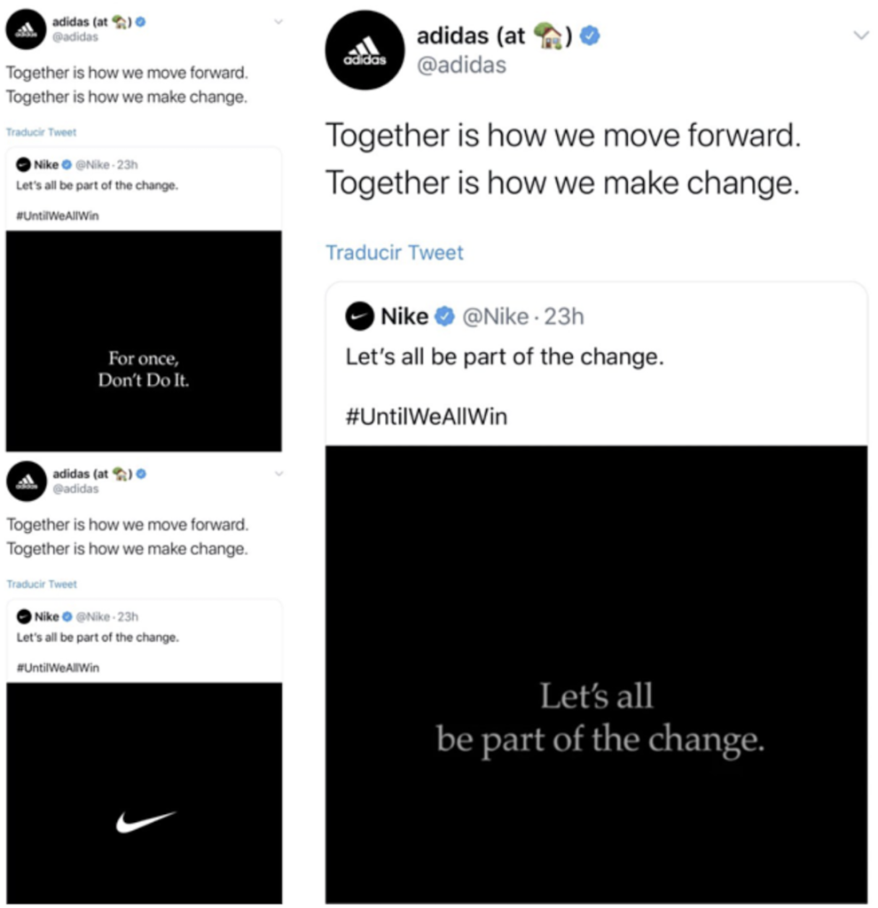Click adidas avatar in the large right tweet
Viewport: 878px width, 908px height.
[x=365, y=51]
